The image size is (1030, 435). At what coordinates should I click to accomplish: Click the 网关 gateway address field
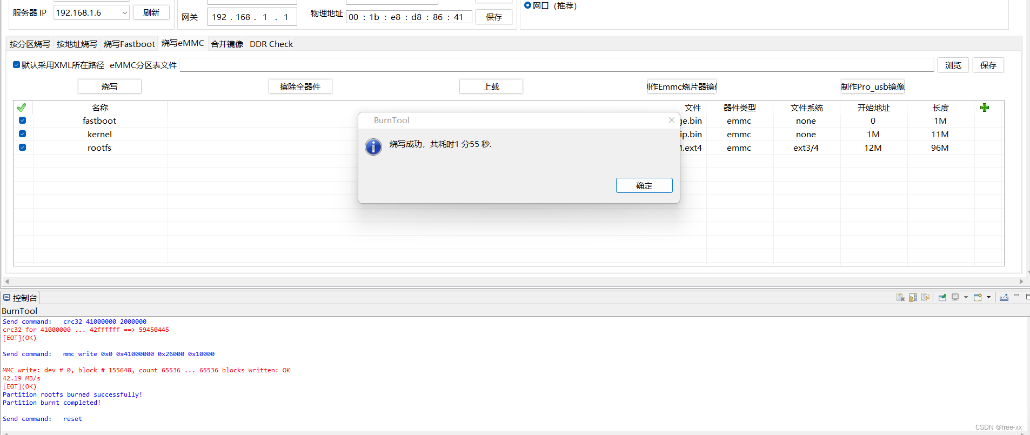252,17
